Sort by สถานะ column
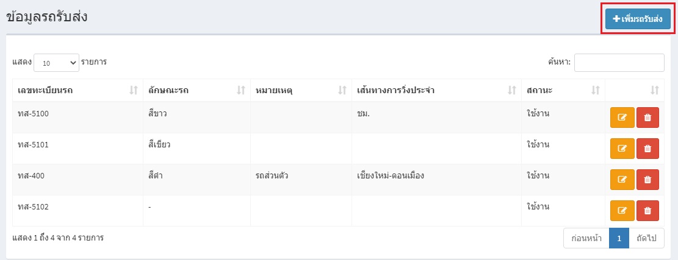The image size is (678, 260). pos(563,91)
